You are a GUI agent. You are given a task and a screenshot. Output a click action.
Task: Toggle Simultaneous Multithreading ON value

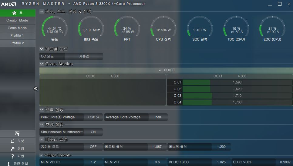pos(93,132)
